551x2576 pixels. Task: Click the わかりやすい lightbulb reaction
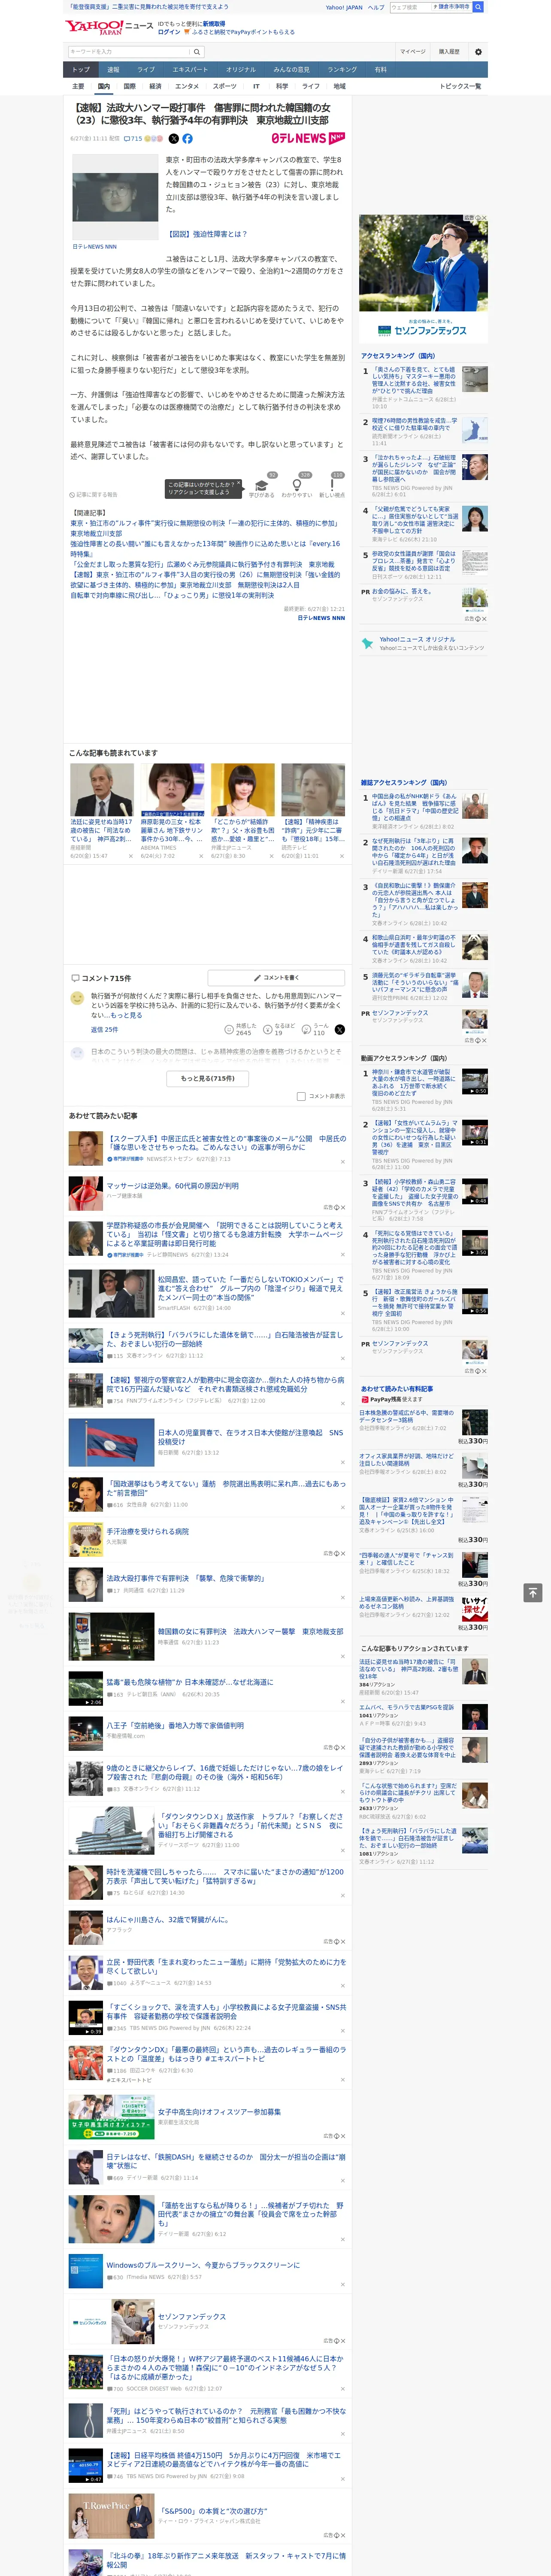point(297,486)
